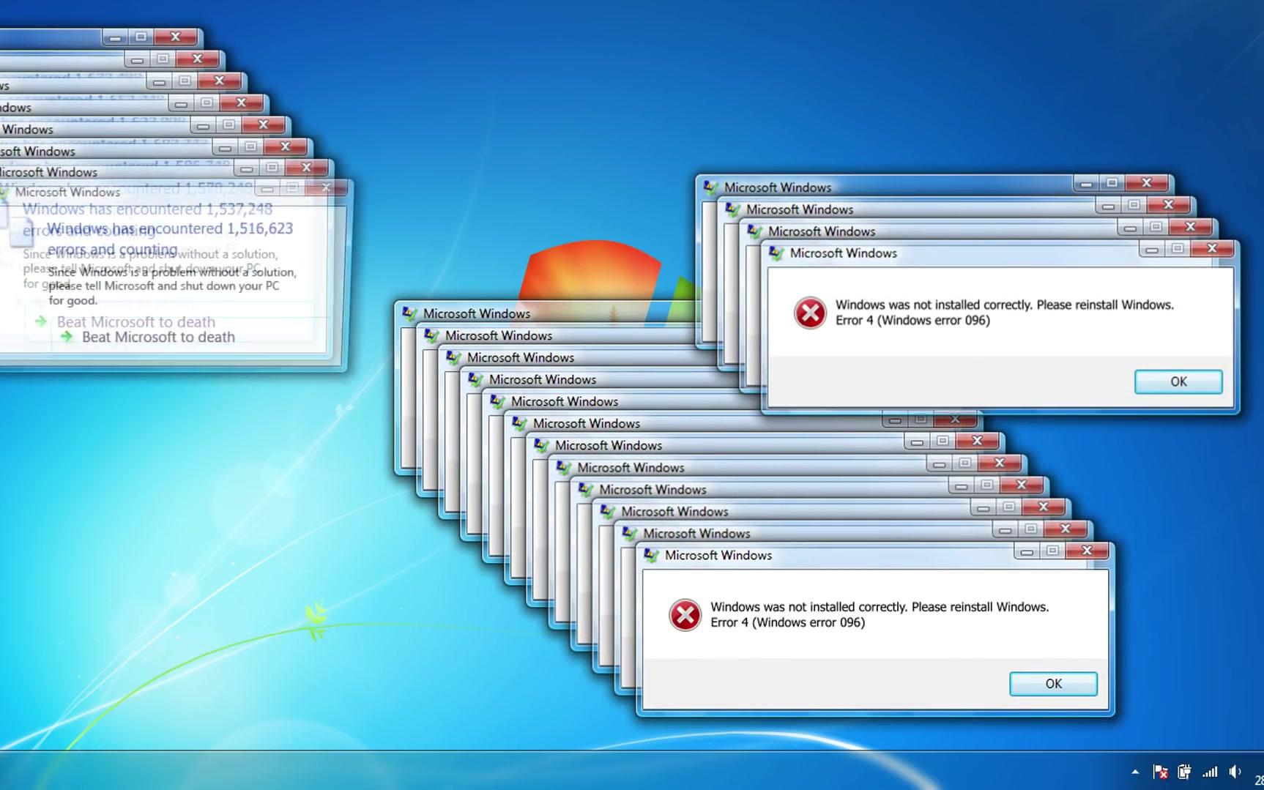Click the title bar icon of the lower front dialog
This screenshot has width=1264, height=790.
click(651, 556)
